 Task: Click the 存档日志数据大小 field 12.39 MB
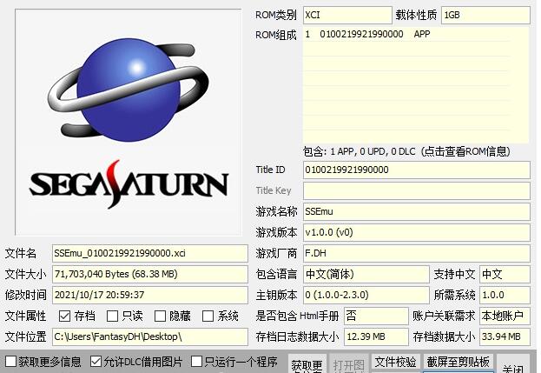pos(376,336)
